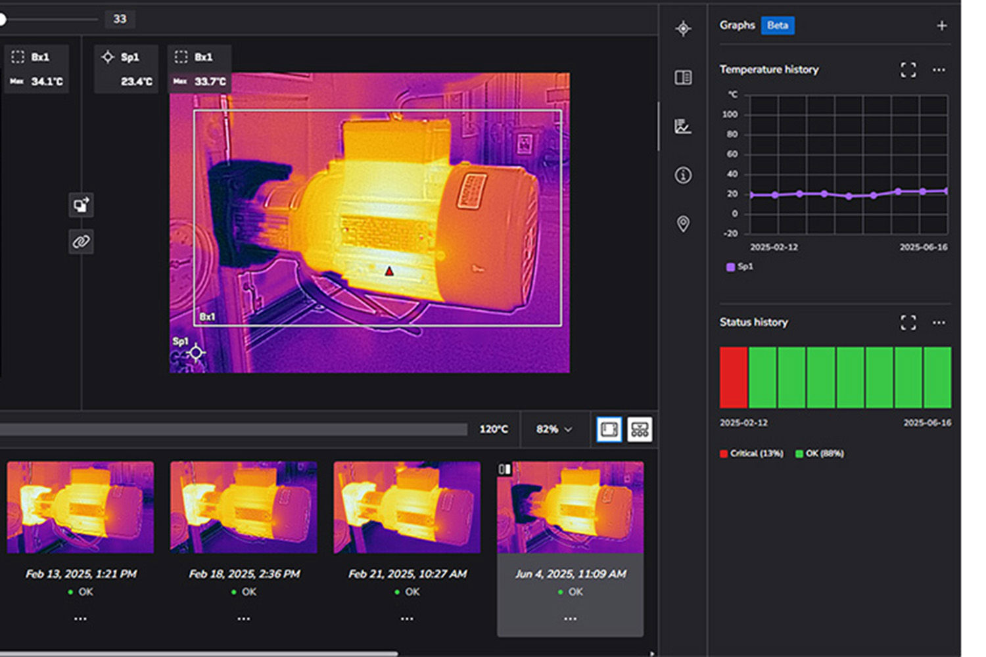Image resolution: width=986 pixels, height=657 pixels.
Task: Open the location pin icon
Action: click(x=683, y=224)
